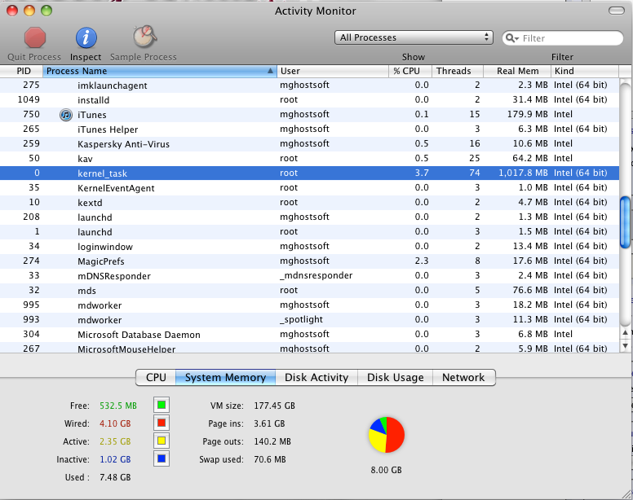Select the mdworker row owned by _spotlight

(x=309, y=319)
